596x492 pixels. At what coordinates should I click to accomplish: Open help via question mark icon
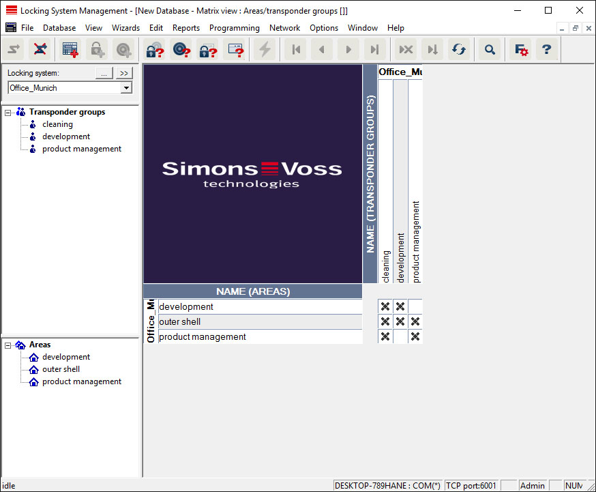coord(546,49)
